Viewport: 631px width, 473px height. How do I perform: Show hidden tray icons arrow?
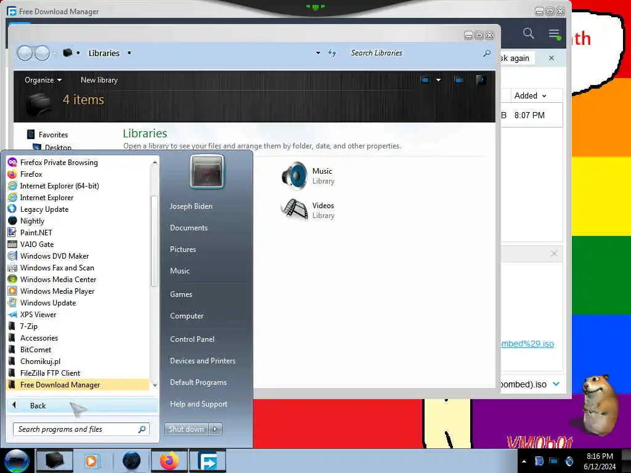(x=524, y=461)
